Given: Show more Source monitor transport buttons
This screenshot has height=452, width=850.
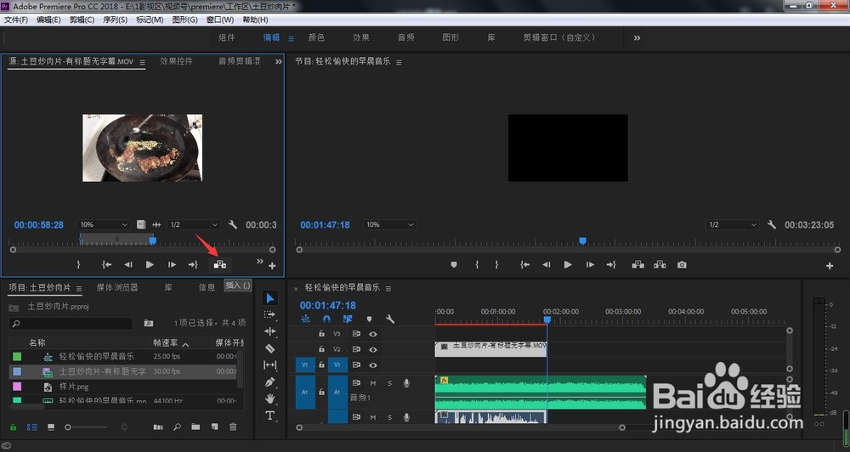Looking at the screenshot, I should pyautogui.click(x=259, y=262).
